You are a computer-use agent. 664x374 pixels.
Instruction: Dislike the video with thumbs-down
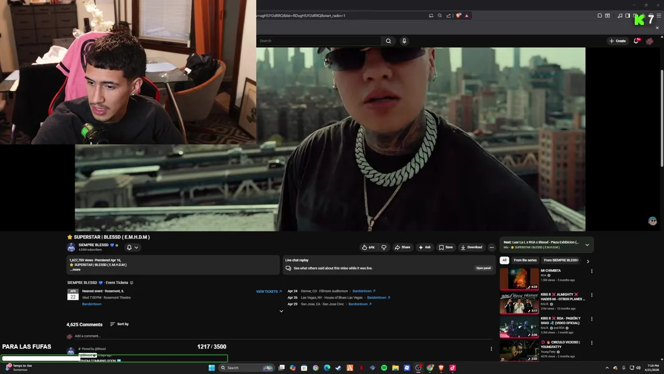(x=384, y=247)
